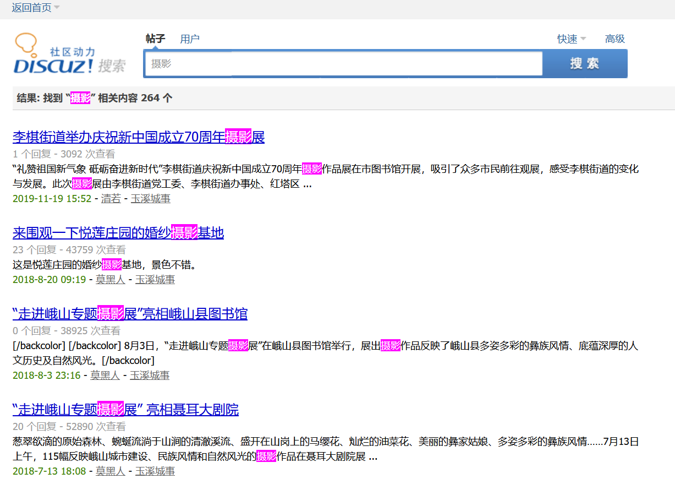
Task: Open the 高级 advanced search link
Action: click(x=614, y=39)
